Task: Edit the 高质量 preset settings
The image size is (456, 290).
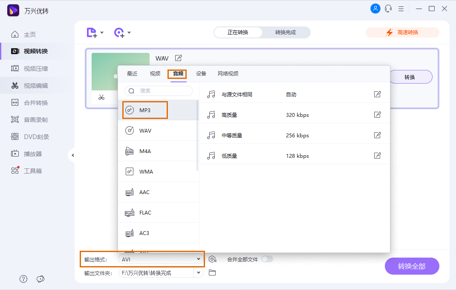Action: pyautogui.click(x=377, y=114)
